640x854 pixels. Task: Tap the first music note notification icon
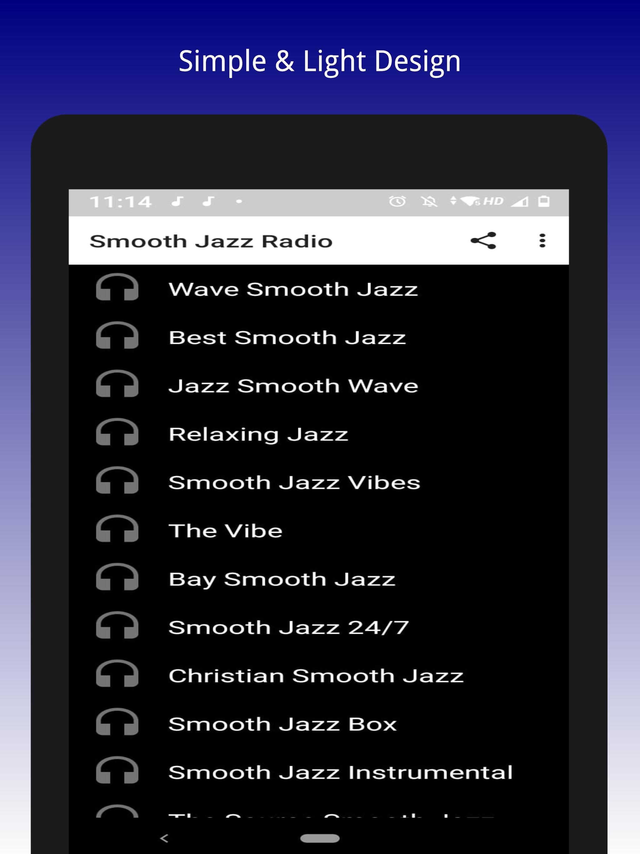[177, 201]
